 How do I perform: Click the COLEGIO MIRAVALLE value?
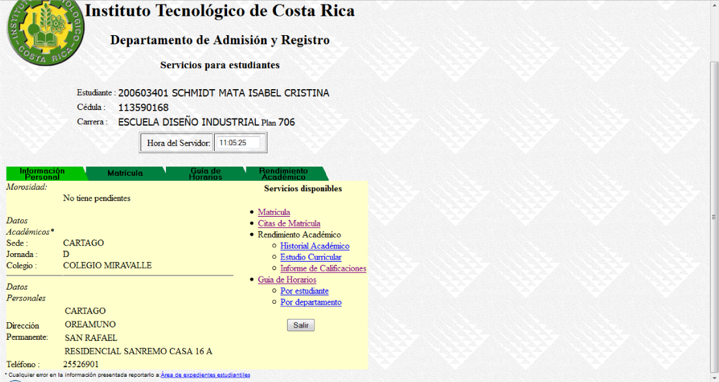tap(107, 266)
